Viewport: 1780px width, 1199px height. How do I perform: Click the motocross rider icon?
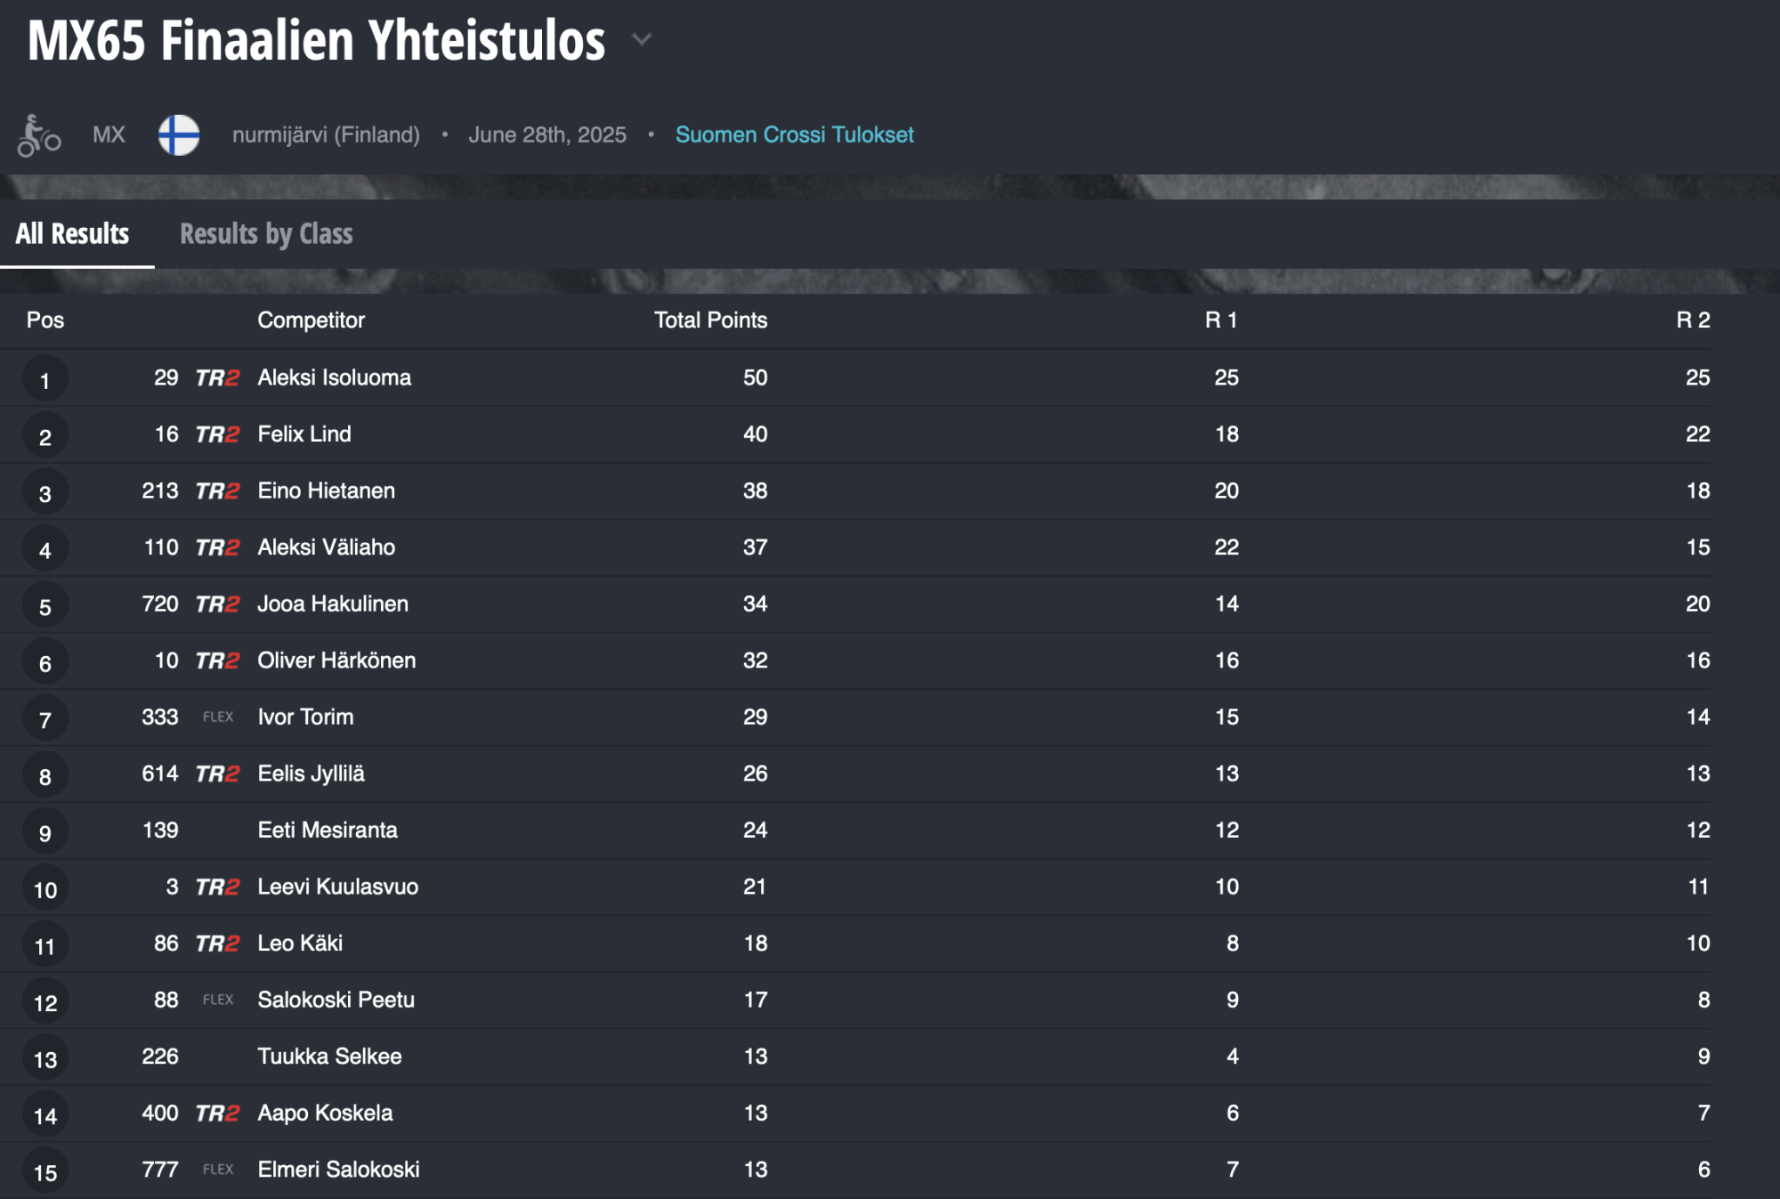(39, 135)
